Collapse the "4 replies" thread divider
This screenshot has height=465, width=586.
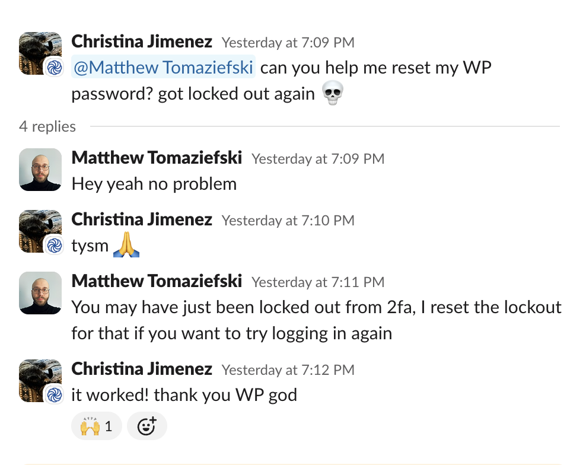(47, 126)
